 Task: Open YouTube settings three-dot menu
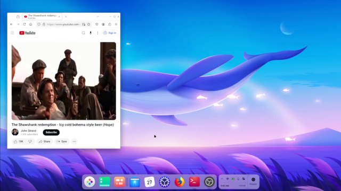tap(98, 33)
